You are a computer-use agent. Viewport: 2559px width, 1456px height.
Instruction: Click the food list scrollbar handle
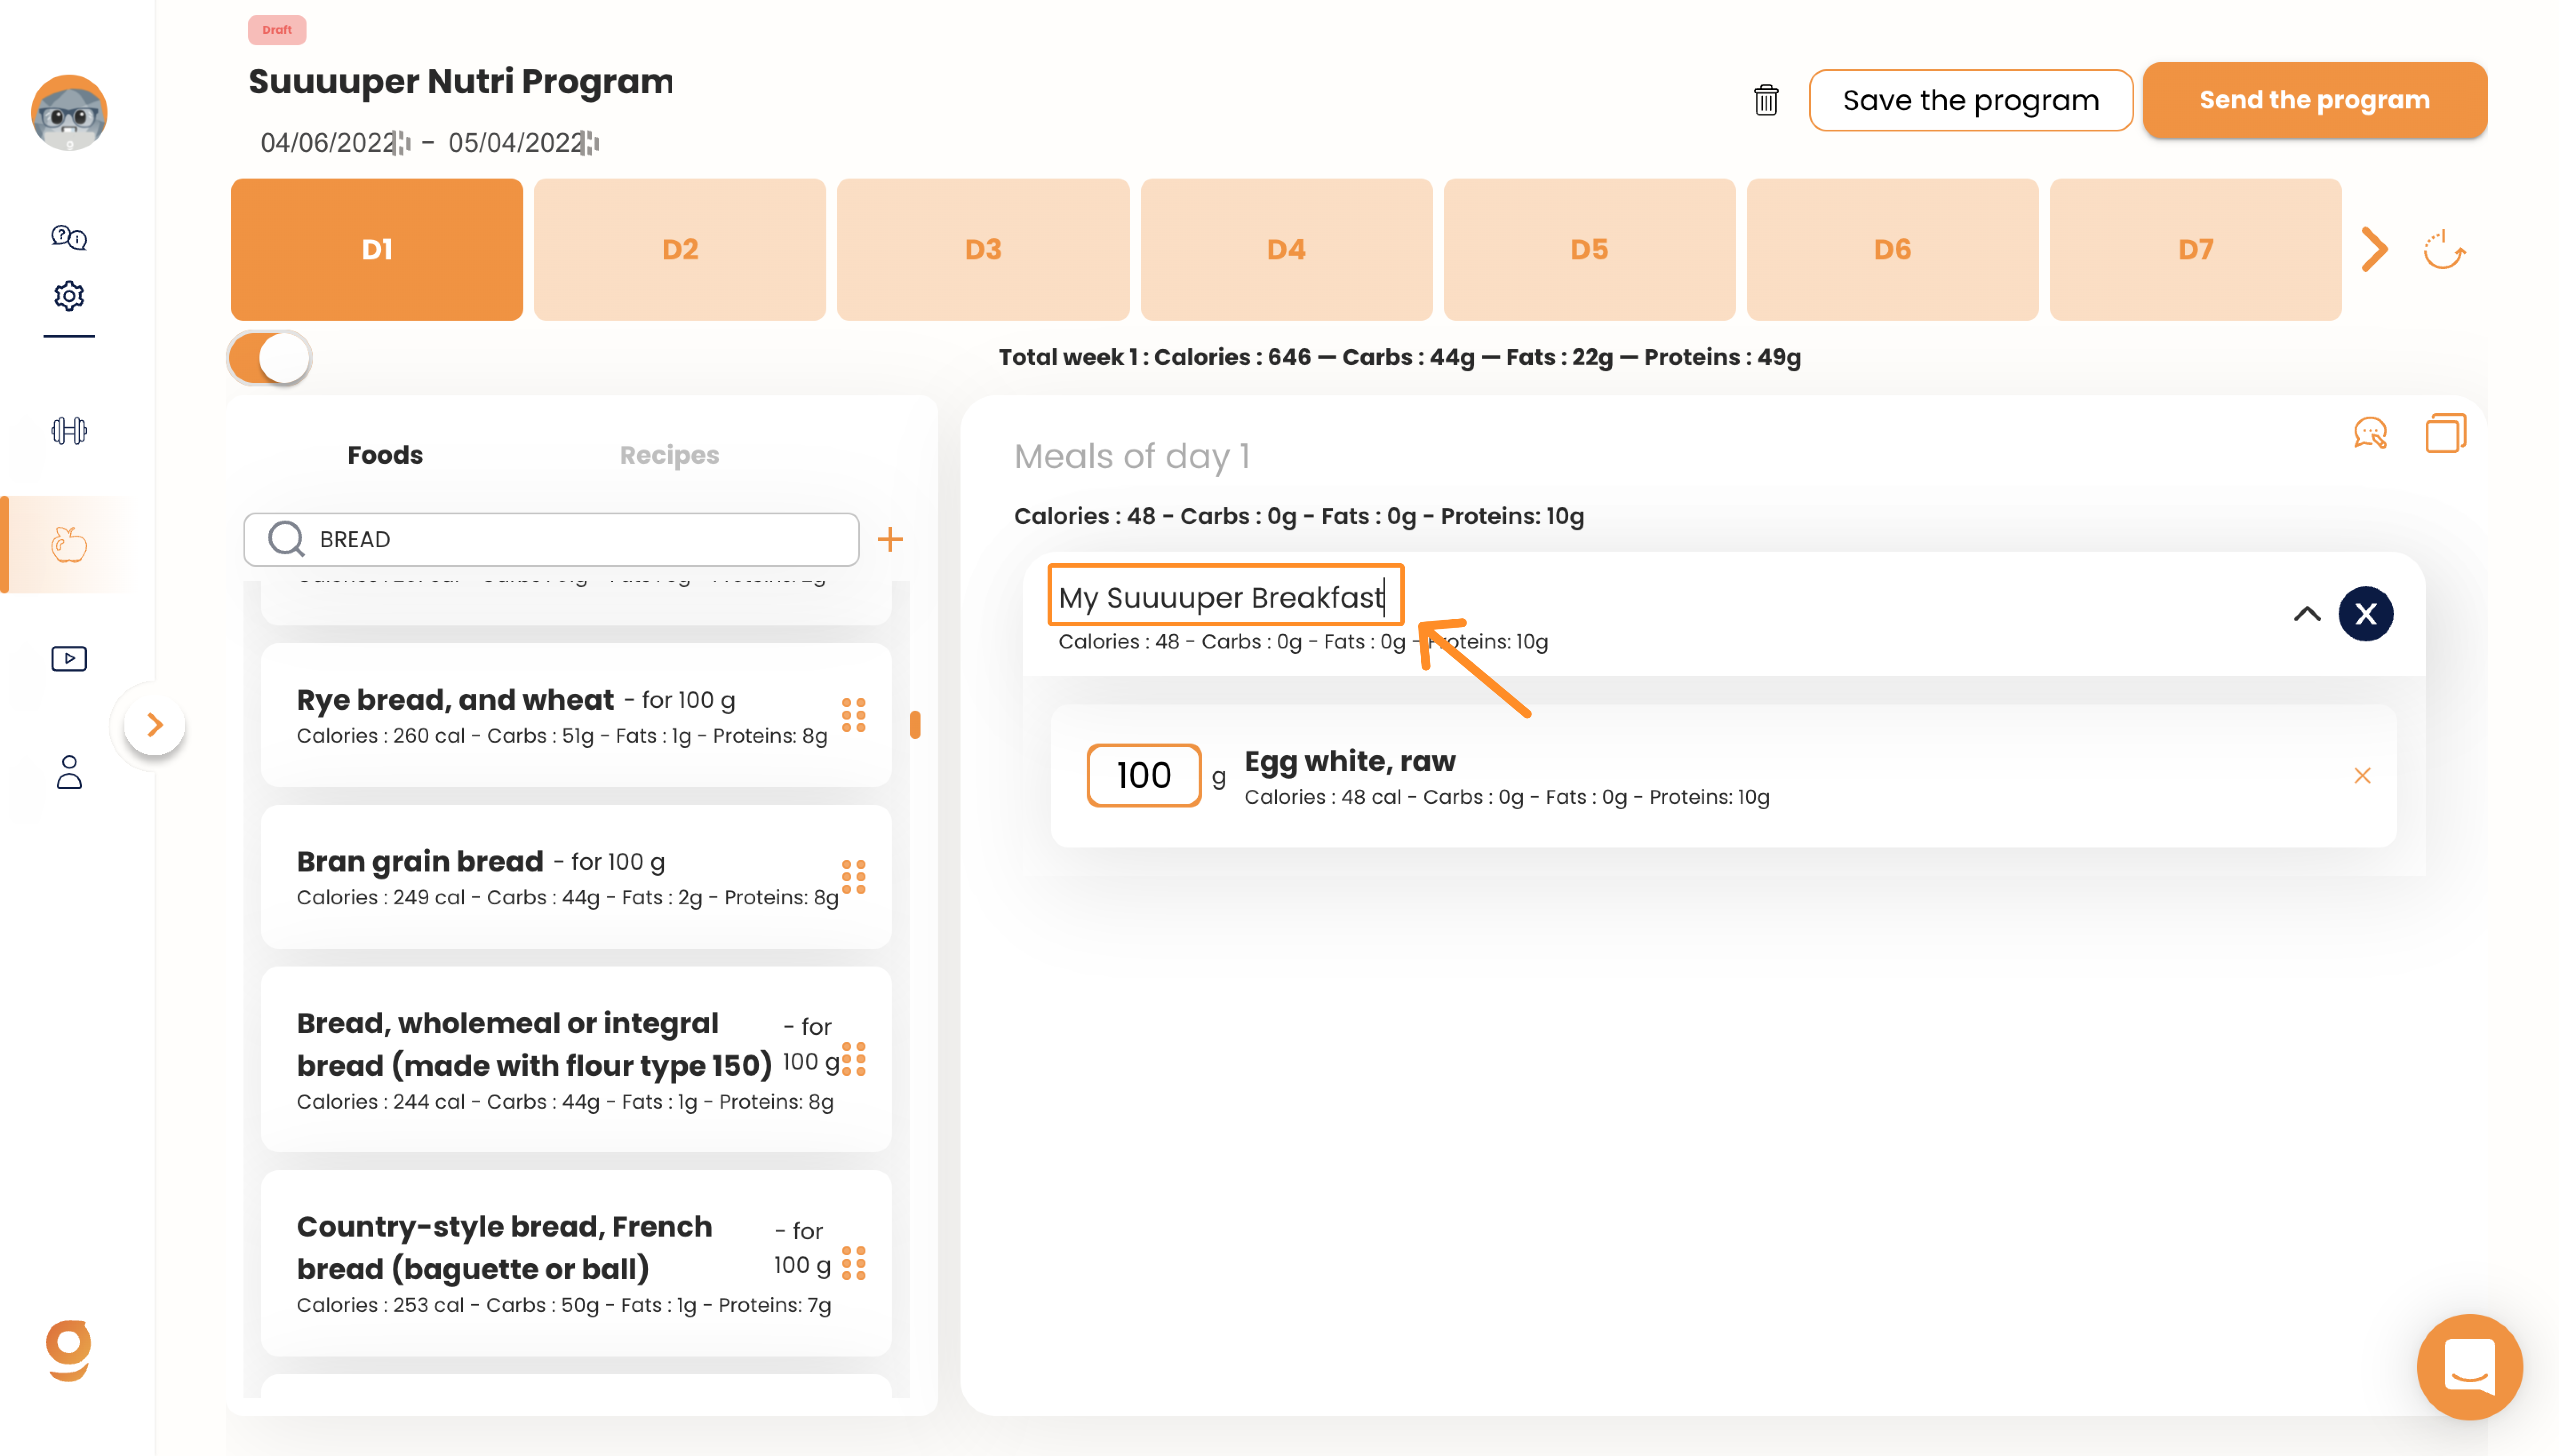915,724
